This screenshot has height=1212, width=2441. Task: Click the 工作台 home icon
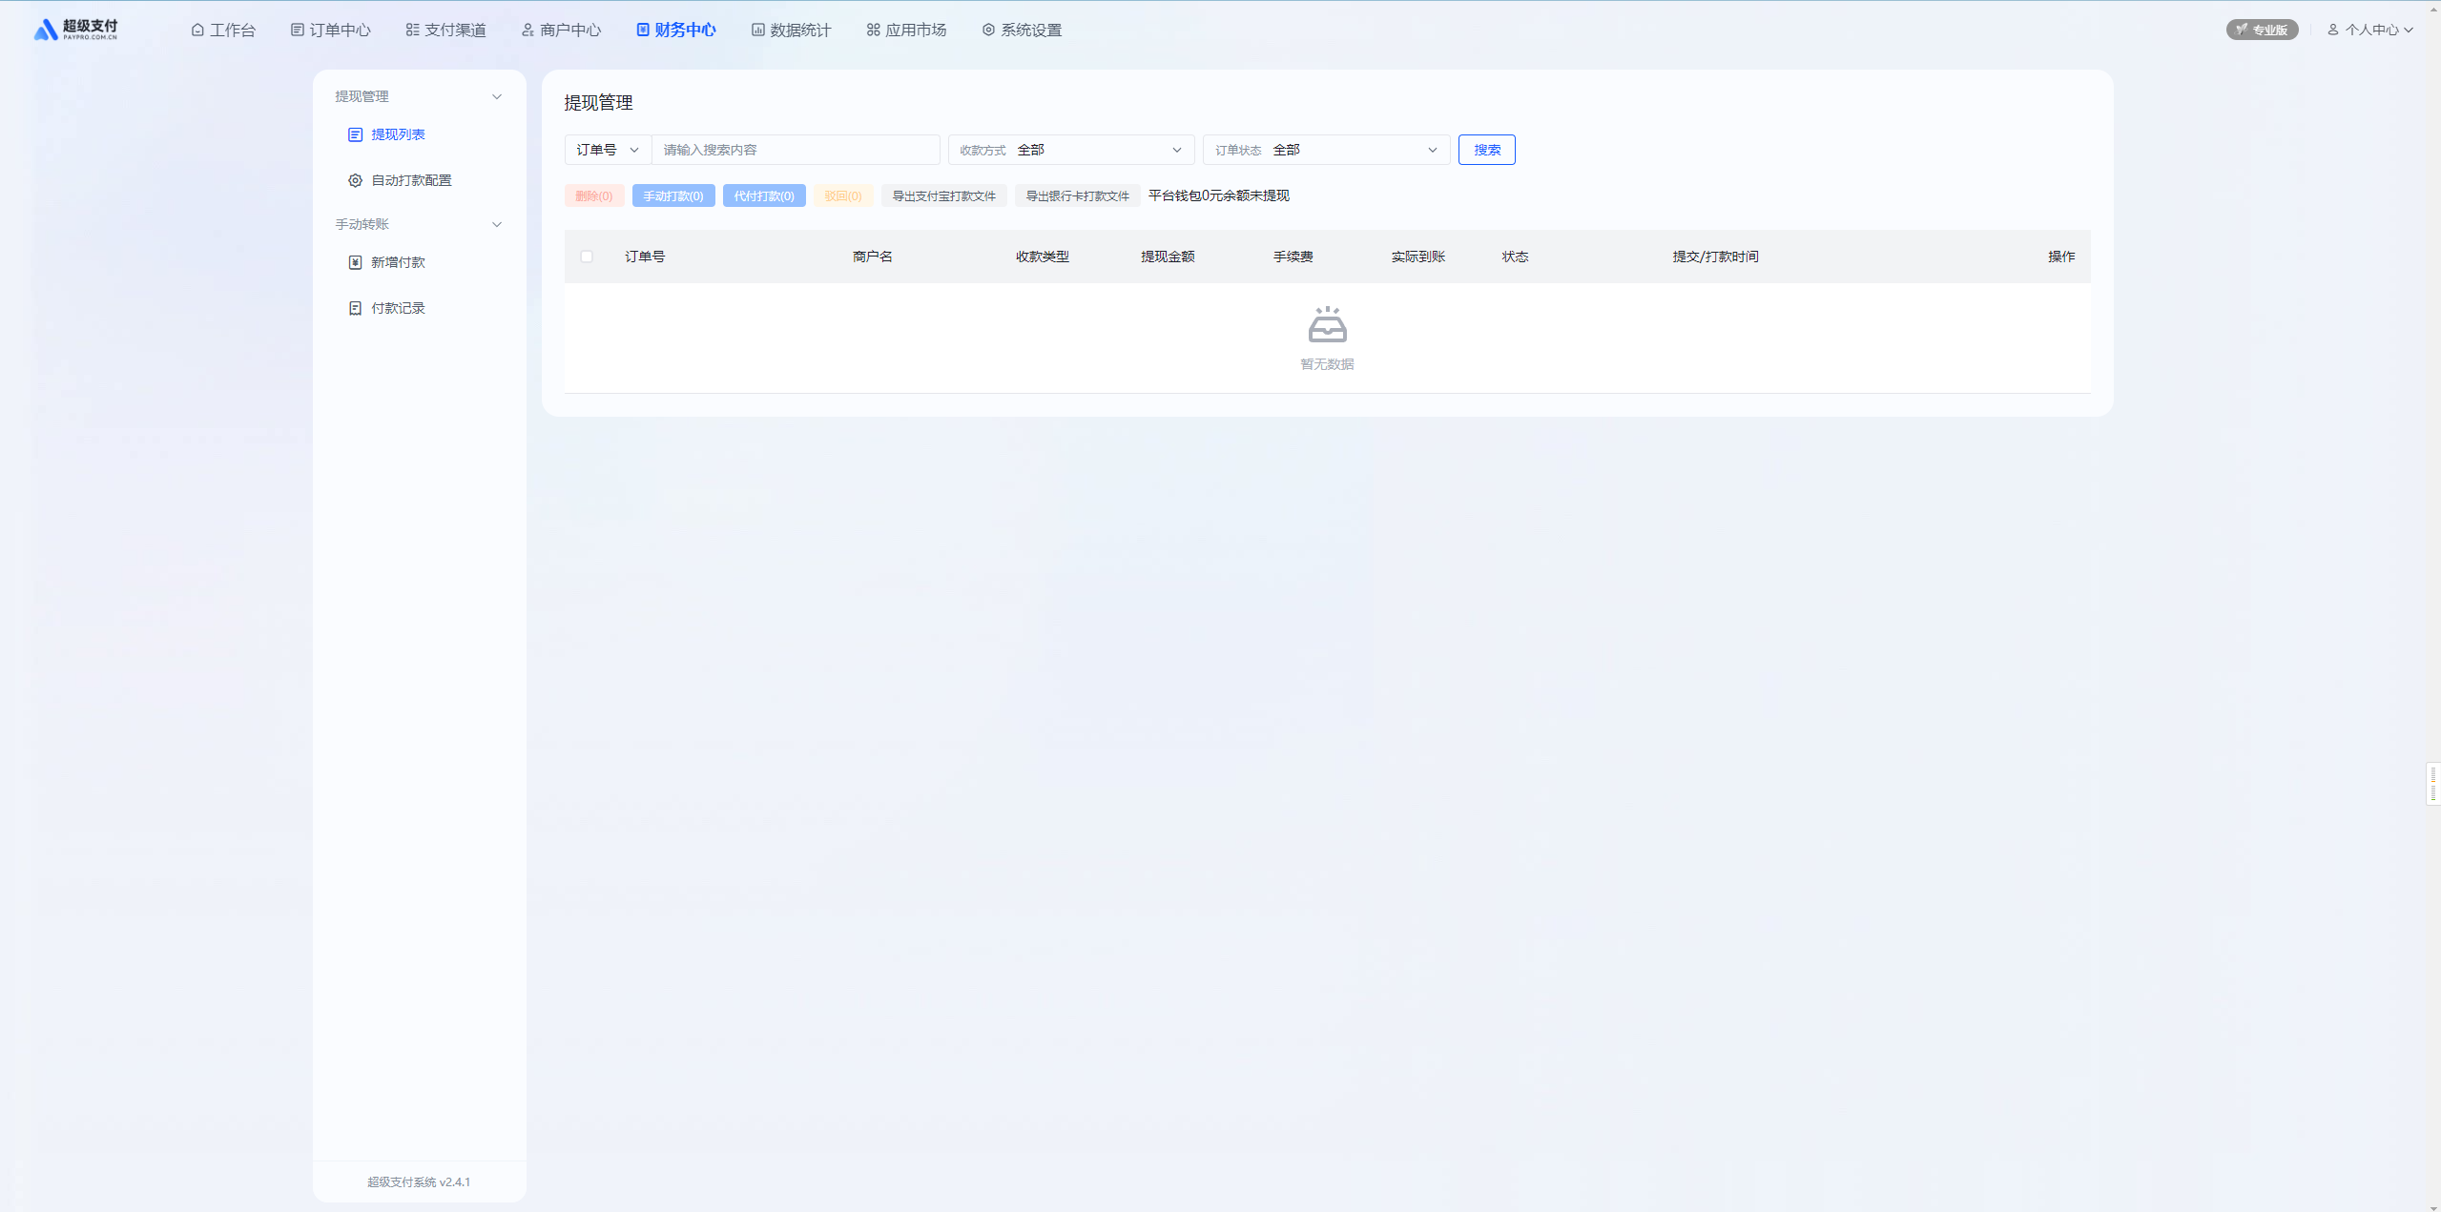tap(197, 31)
